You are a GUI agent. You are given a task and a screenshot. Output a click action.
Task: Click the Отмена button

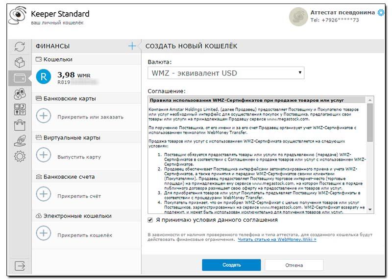(x=294, y=265)
